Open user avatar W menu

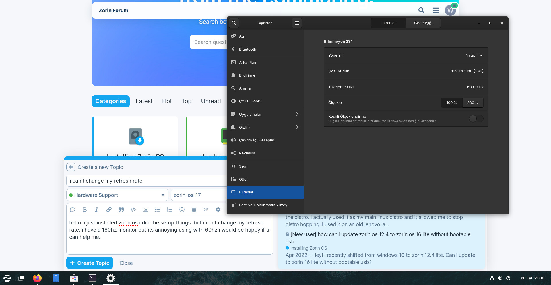[450, 10]
